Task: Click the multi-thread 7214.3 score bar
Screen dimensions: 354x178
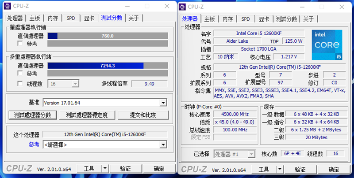Action: click(x=108, y=66)
